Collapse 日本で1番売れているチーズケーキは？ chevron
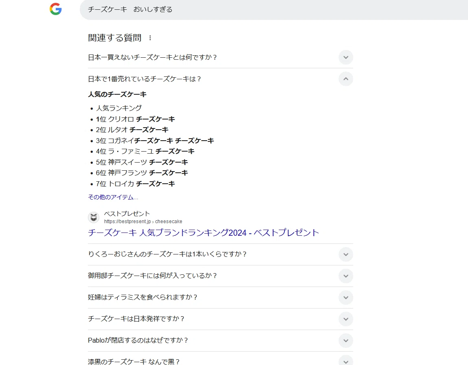 click(x=346, y=79)
